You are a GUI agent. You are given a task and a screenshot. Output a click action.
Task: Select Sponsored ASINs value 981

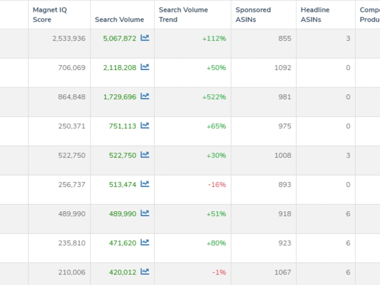(285, 97)
